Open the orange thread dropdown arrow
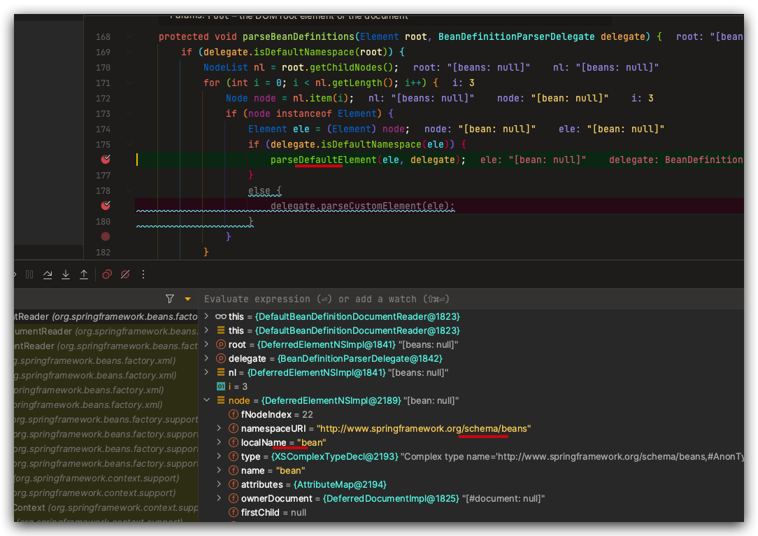 (x=187, y=299)
